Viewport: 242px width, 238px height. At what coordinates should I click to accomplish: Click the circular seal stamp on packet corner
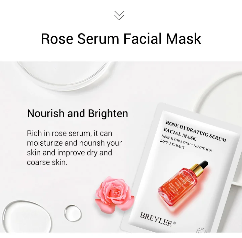coord(201,230)
